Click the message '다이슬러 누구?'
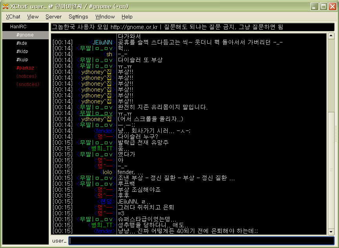Image resolution: width=339 pixels, height=248 pixels. pos(138,137)
